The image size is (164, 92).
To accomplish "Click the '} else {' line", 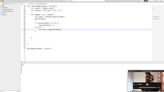I will (x=39, y=27).
